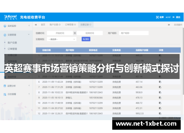The image size is (184, 133).
Task: Click the 实时监控 monitor icon
Action: coord(5,26)
